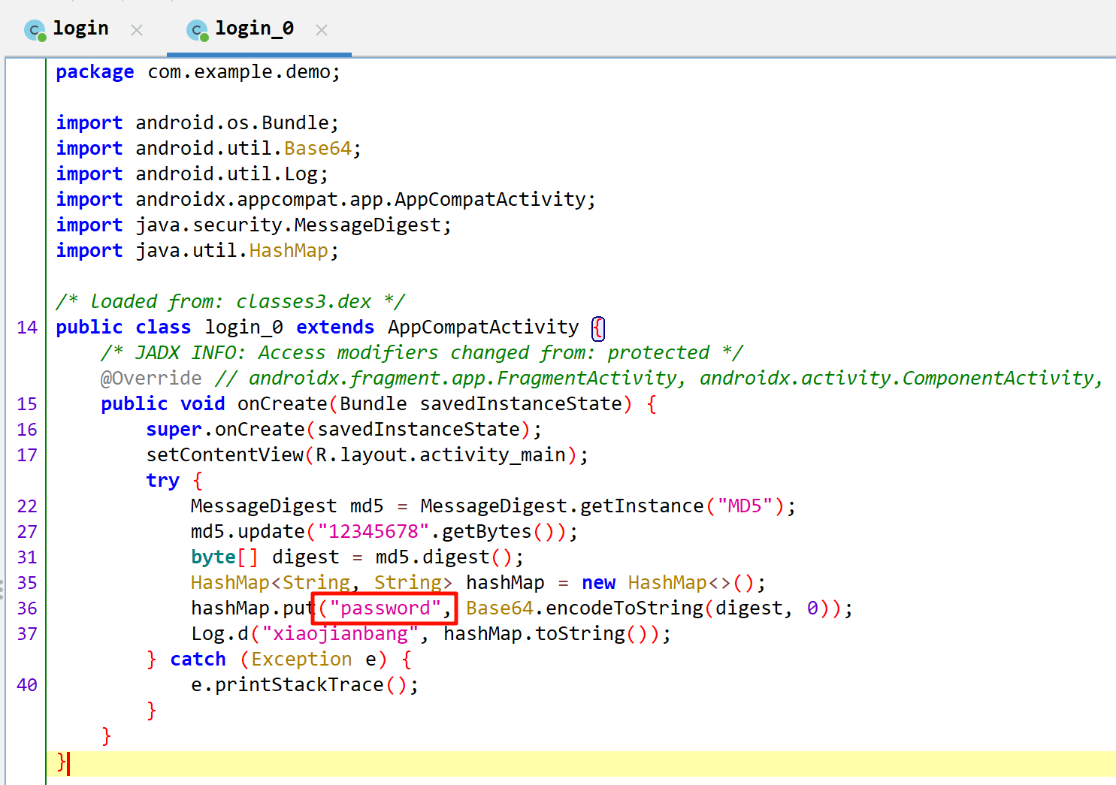The width and height of the screenshot is (1116, 785).
Task: Click line number 36 in the gutter
Action: [27, 608]
